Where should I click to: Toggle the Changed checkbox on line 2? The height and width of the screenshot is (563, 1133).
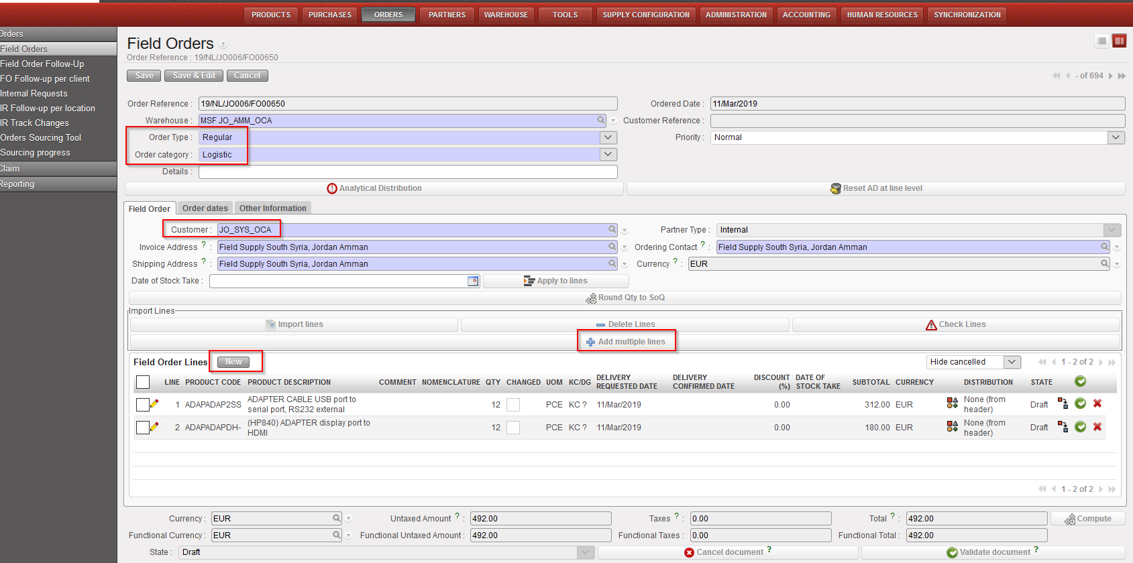point(513,428)
